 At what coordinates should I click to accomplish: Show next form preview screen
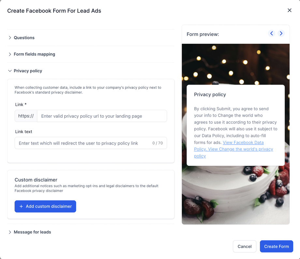(281, 33)
